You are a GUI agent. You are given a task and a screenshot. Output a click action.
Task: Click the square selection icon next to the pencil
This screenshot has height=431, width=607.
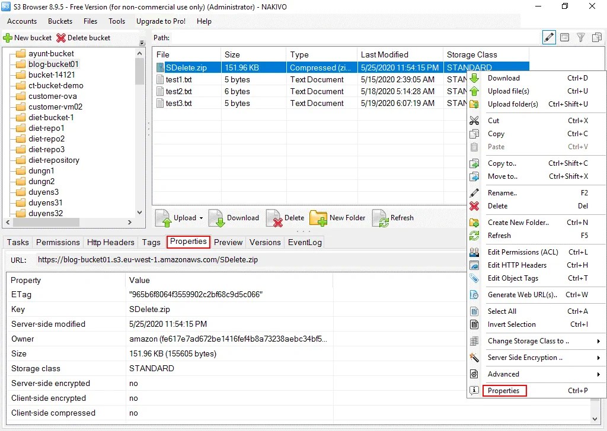564,37
